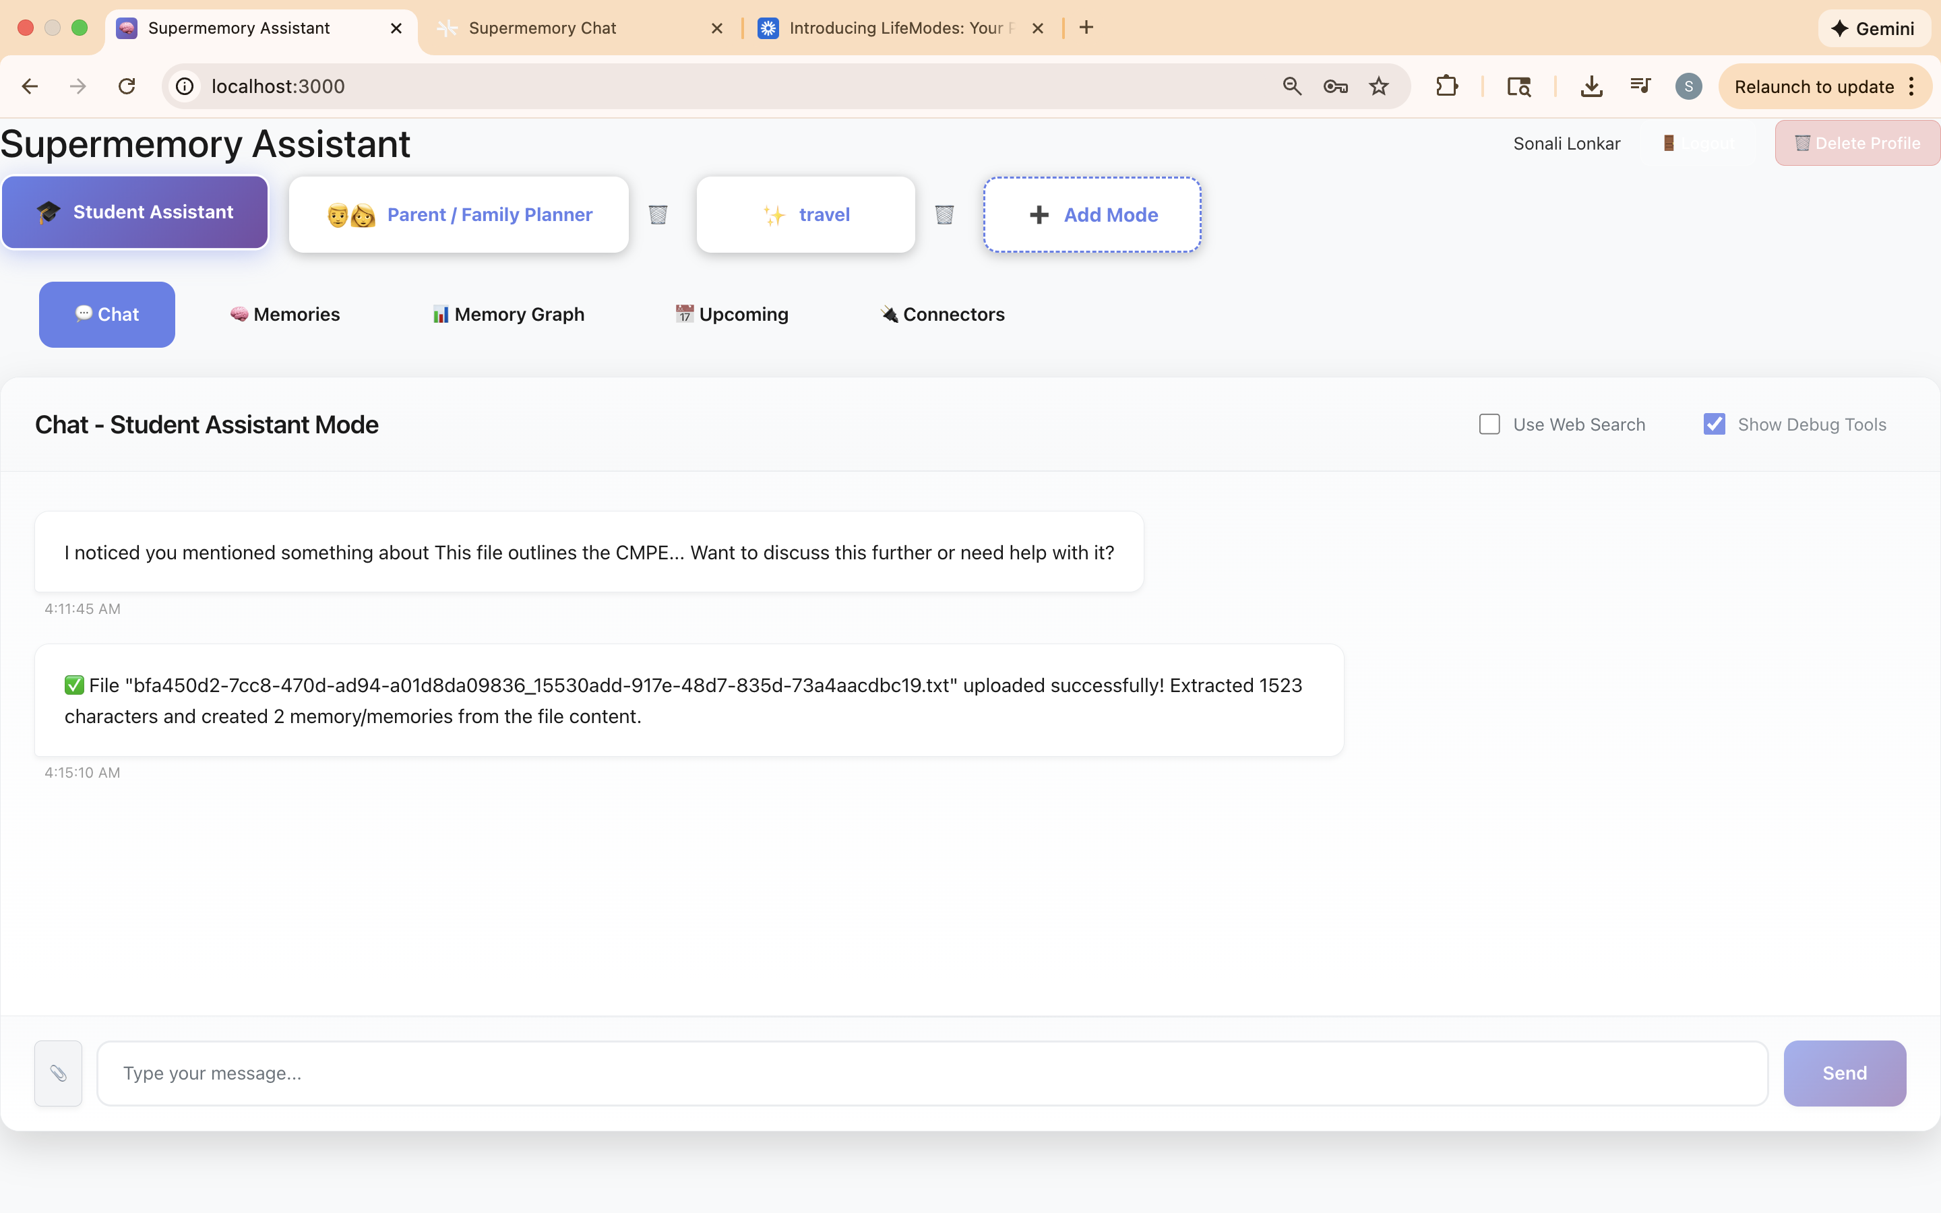Open the browser extensions puzzle icon
Viewport: 1941px width, 1213px height.
[1446, 86]
